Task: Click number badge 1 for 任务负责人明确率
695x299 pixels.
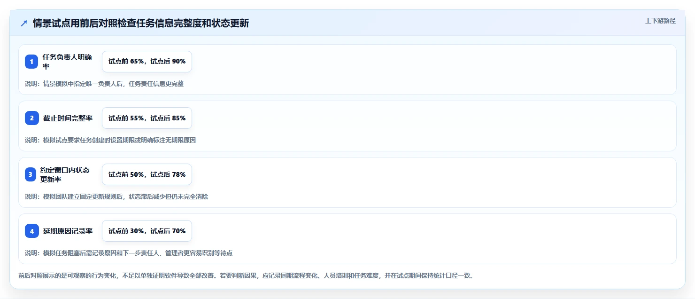Action: 31,62
